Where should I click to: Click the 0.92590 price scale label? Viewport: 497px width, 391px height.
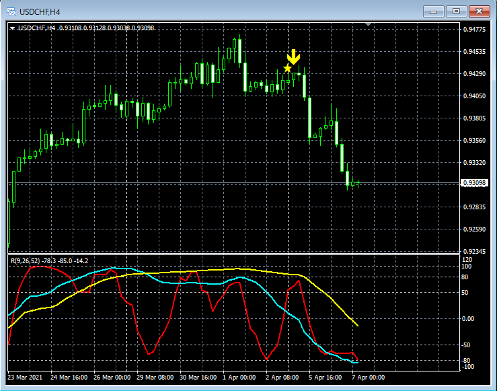pos(474,229)
